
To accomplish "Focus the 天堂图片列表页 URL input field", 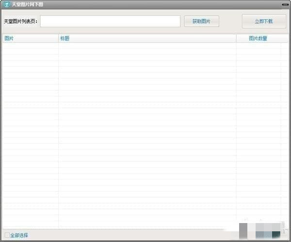I will point(110,21).
